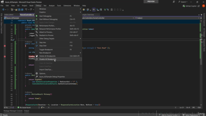Open the View menu
Viewport: 206px width, 116px height.
tap(13, 6)
